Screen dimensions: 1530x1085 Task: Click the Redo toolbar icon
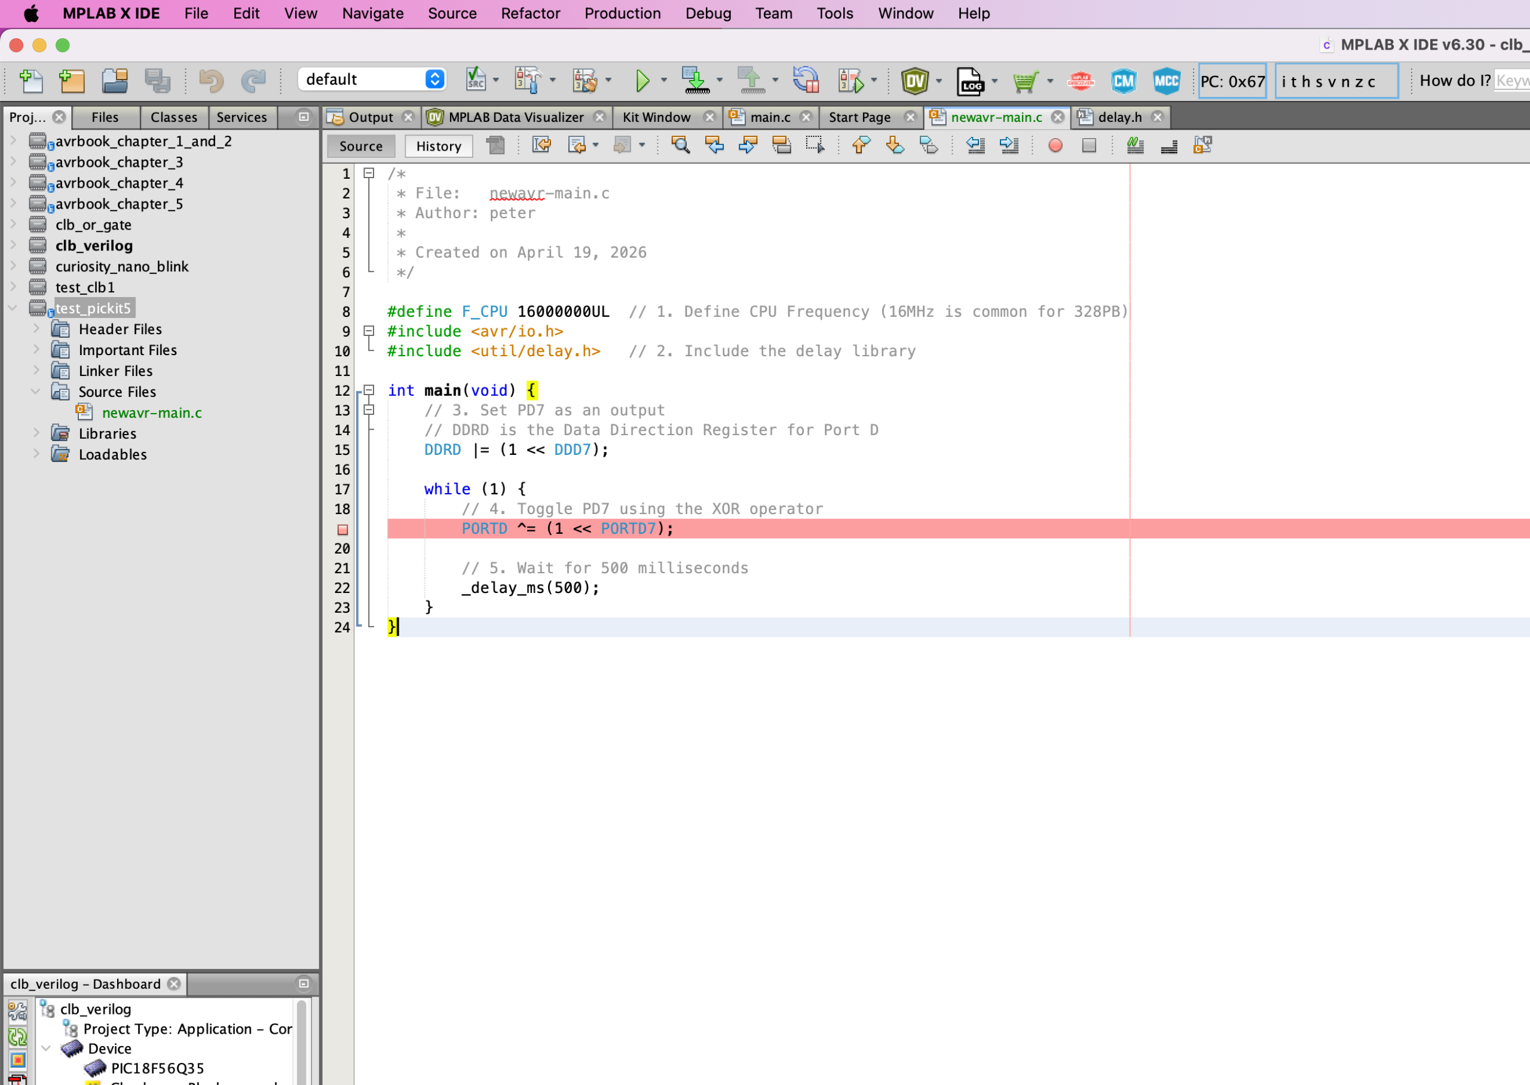pos(253,81)
